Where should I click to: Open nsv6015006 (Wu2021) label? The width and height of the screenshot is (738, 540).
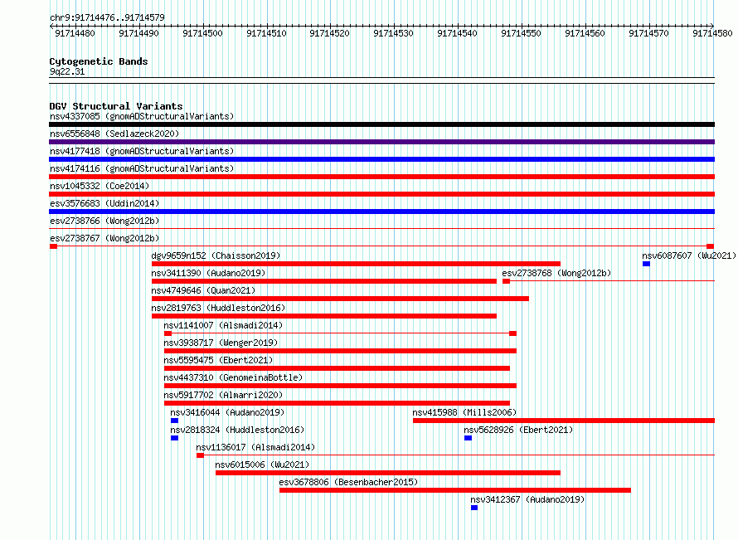[262, 465]
